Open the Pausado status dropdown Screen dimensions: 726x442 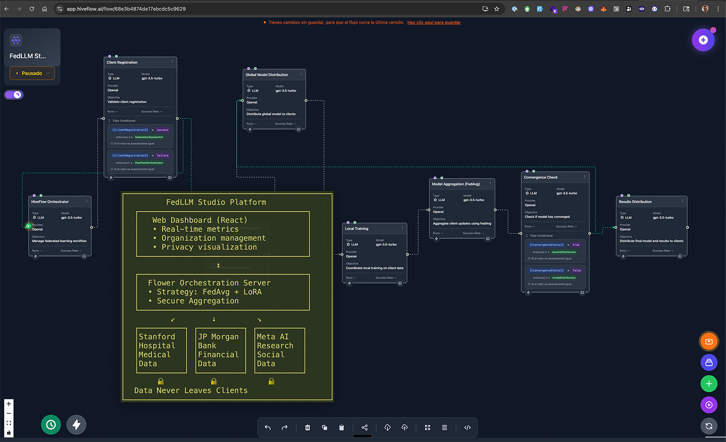tap(32, 74)
